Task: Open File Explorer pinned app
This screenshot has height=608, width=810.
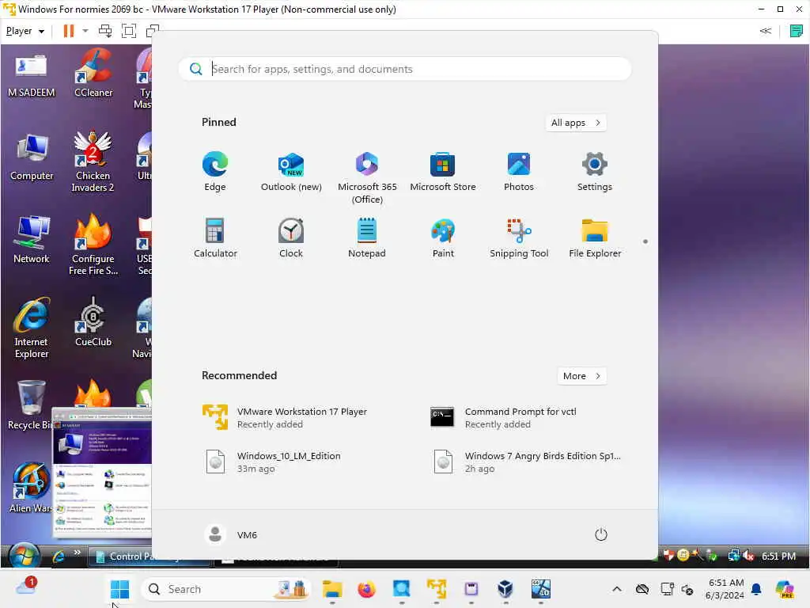Action: [595, 238]
